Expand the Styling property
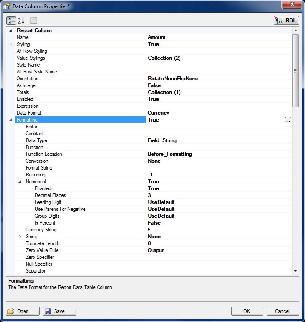The image size is (305, 322). coord(11,44)
